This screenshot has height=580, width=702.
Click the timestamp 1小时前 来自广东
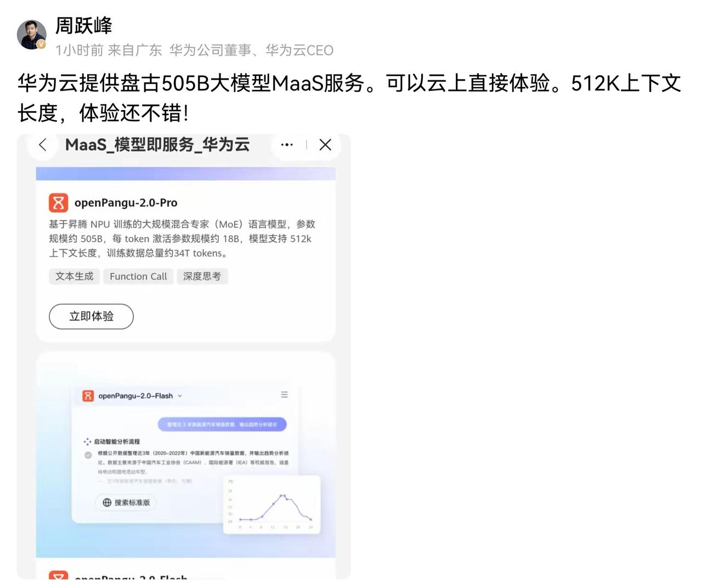click(109, 50)
